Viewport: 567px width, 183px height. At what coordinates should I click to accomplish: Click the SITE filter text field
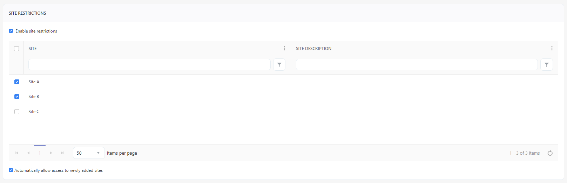149,65
